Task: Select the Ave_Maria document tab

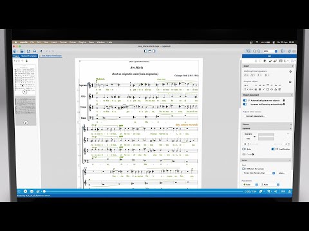Action: 51,56
